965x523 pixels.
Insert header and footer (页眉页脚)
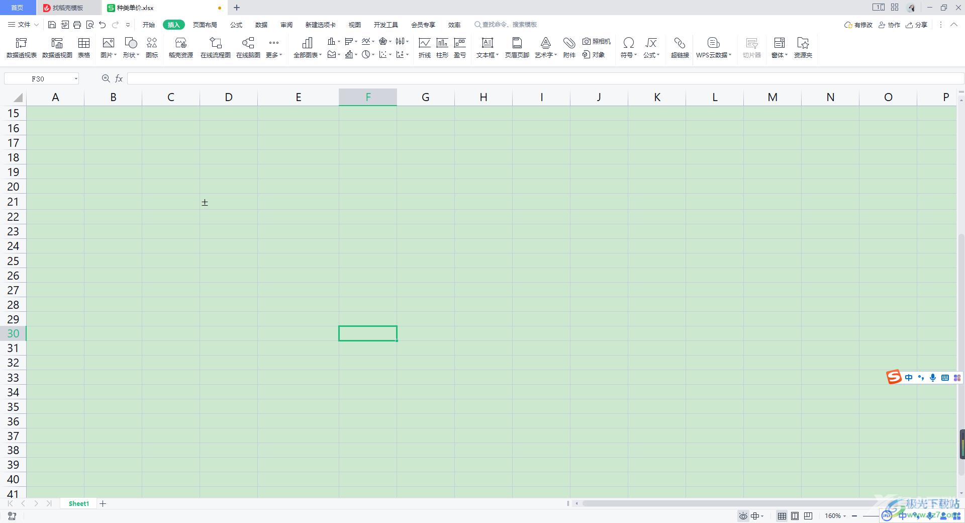click(x=517, y=48)
